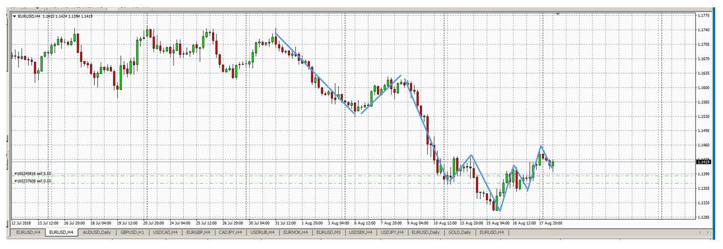Screen dimensions: 723x249
Task: Open the EURUSD,H4 tab right of GOLD,Daily
Action: tap(491, 232)
